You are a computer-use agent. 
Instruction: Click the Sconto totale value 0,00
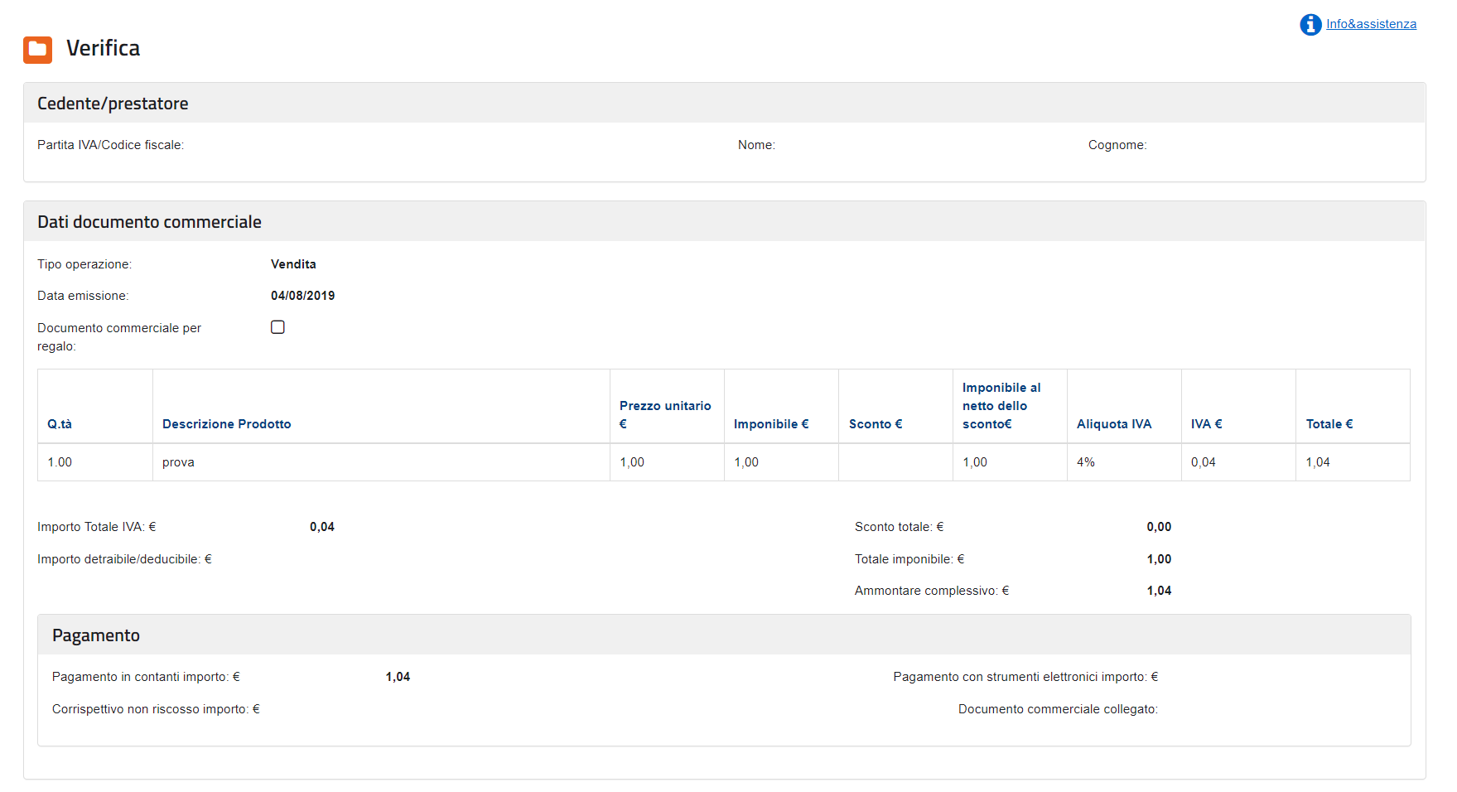[1159, 527]
